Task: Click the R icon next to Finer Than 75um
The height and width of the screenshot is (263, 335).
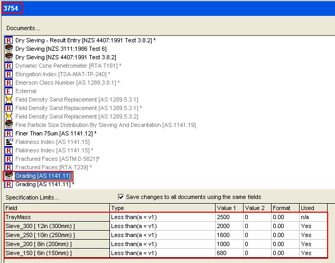Action: [x=8, y=133]
